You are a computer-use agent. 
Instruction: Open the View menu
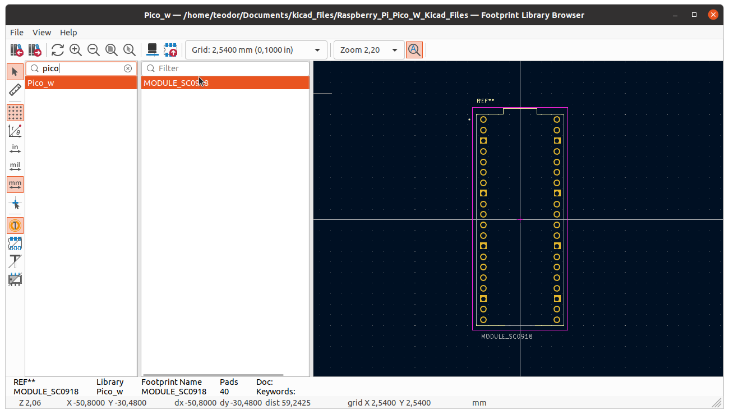point(41,33)
